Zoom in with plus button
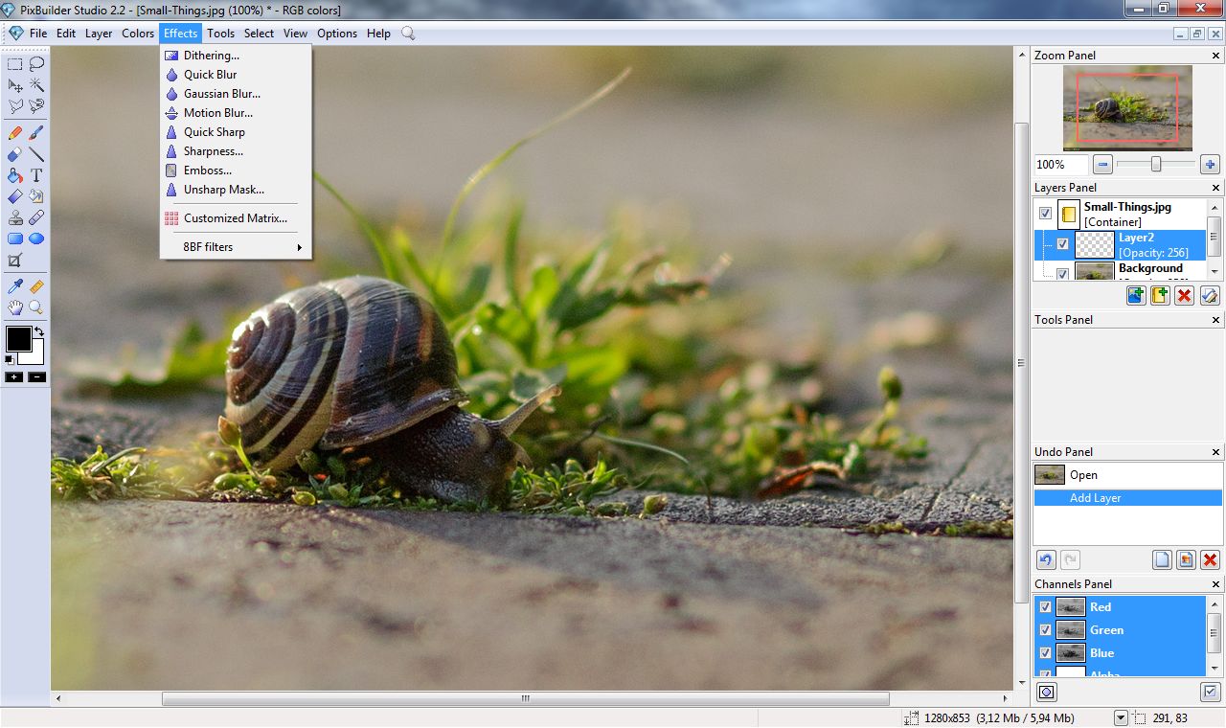1226x728 pixels. click(x=1210, y=164)
